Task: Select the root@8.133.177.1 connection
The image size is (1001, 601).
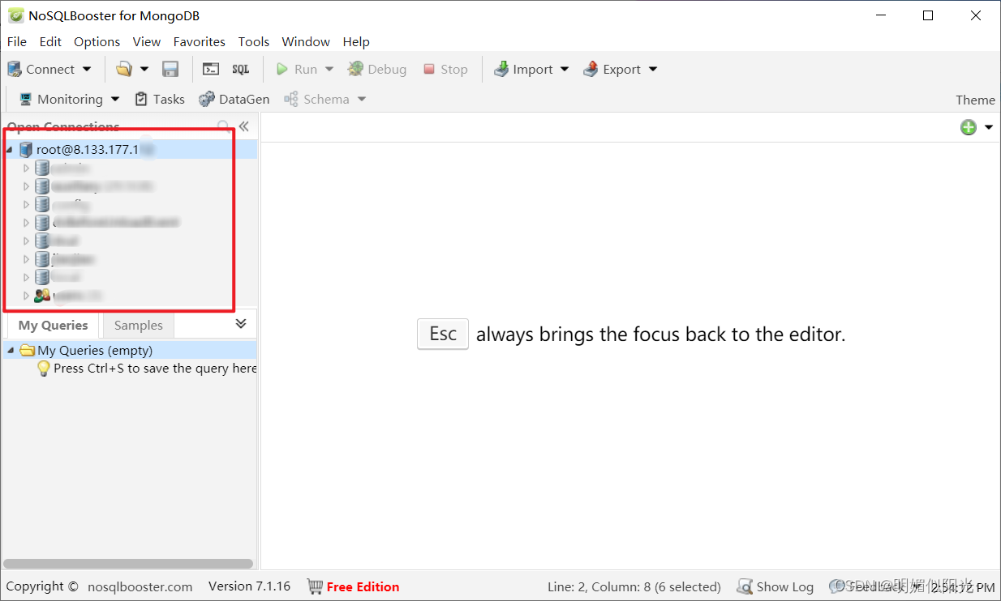Action: click(x=130, y=149)
